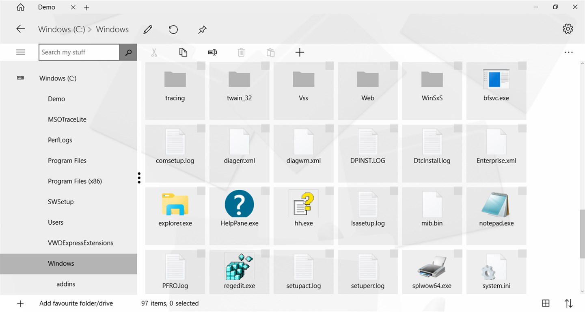The height and width of the screenshot is (312, 585).
Task: Open Settings via the gear icon
Action: click(x=568, y=28)
